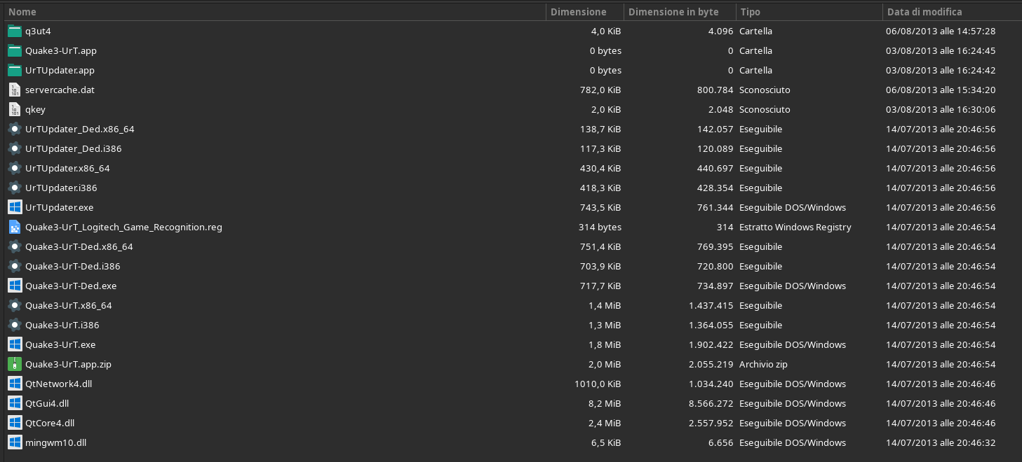
Task: Select the Quake3-UrT.x86_64 file name
Action: (x=69, y=305)
